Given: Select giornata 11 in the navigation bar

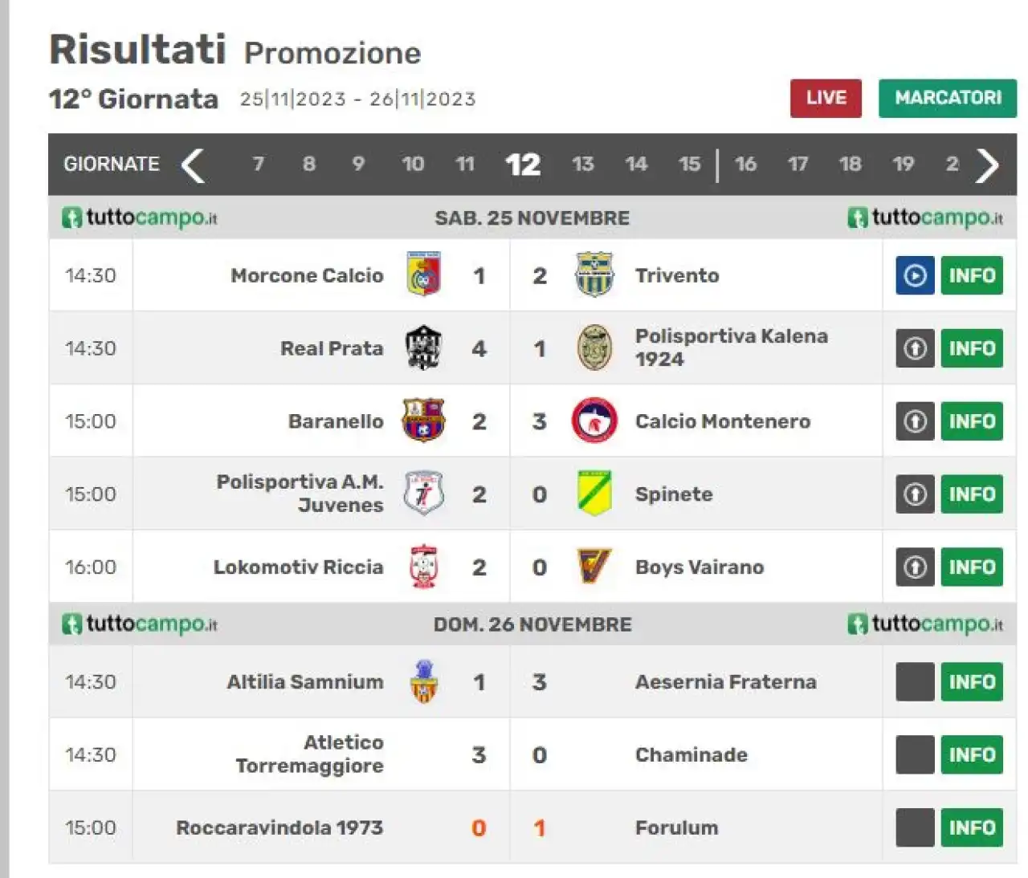Looking at the screenshot, I should 464,165.
